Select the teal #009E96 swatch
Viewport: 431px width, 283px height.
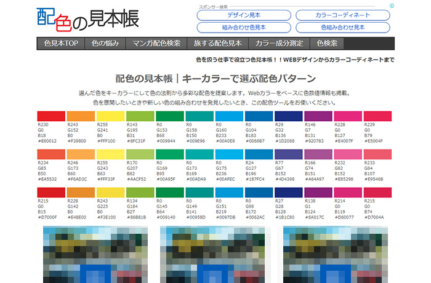click(x=199, y=116)
